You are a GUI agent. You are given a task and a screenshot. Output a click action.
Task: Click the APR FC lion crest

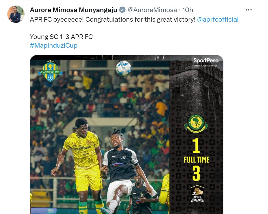197,194
